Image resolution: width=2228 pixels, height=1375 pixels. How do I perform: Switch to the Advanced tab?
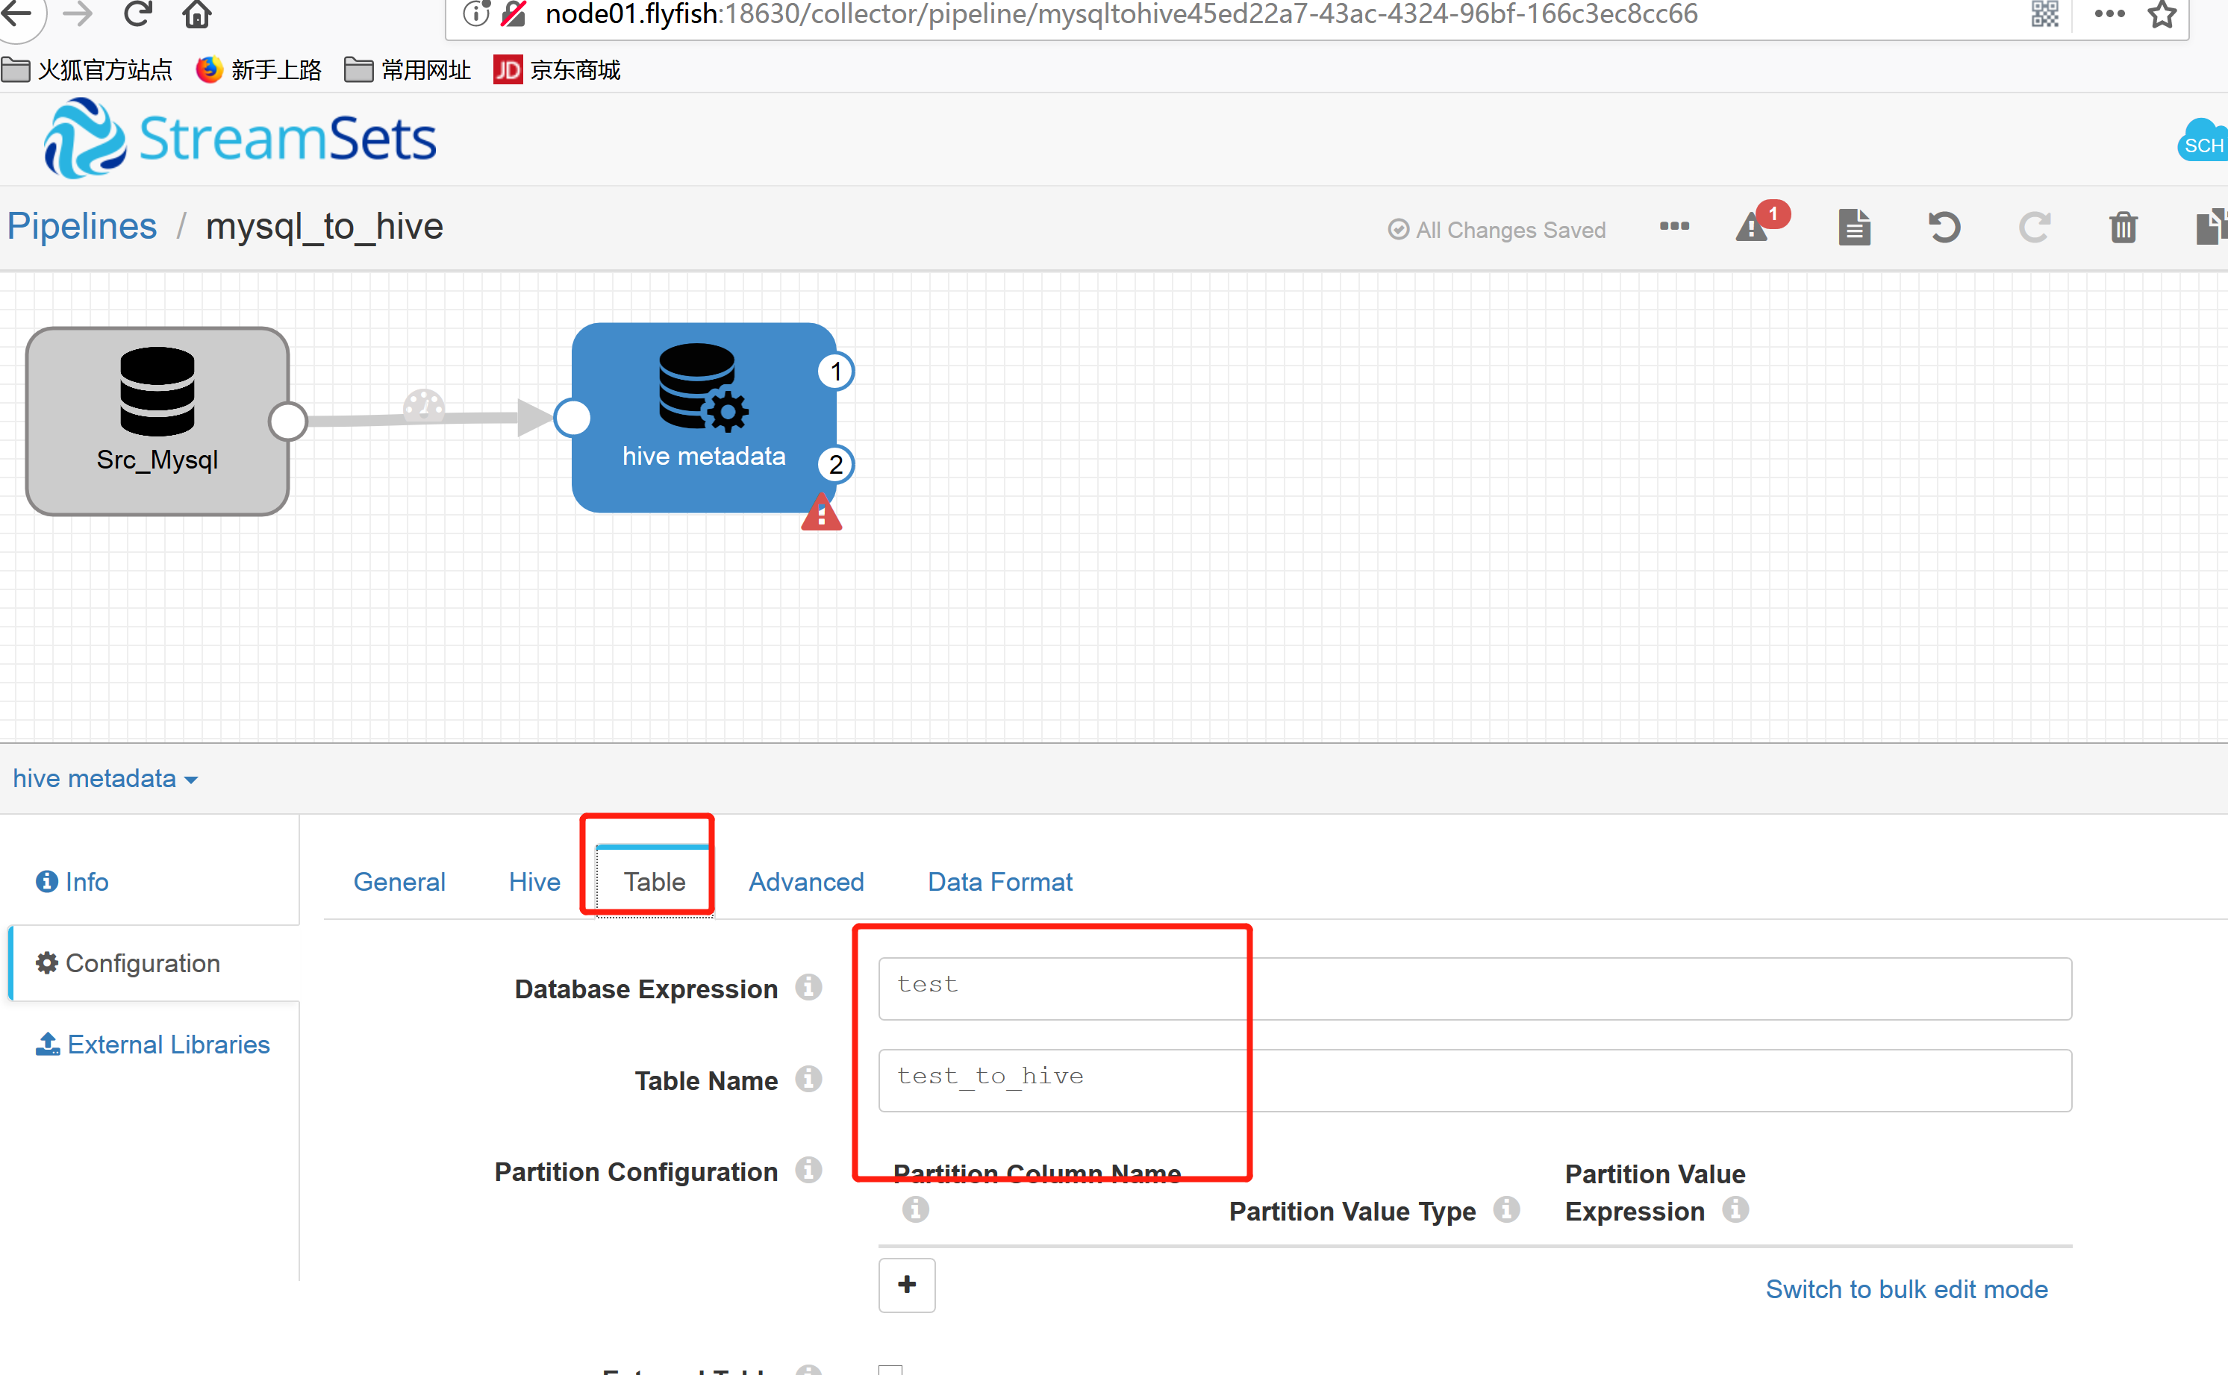coord(806,881)
